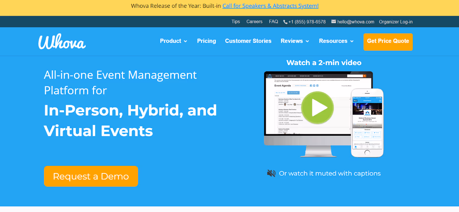Expand the Resources dropdown chevron
459x212 pixels.
pyautogui.click(x=352, y=41)
